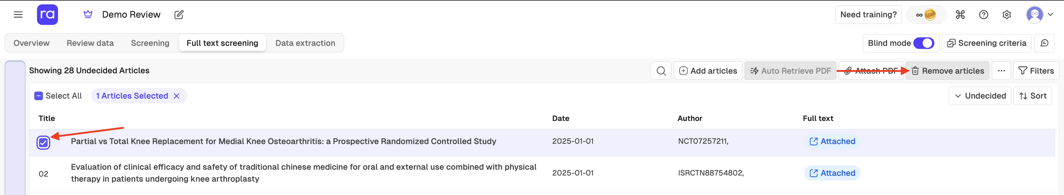Click the Remove articles button

(x=948, y=71)
